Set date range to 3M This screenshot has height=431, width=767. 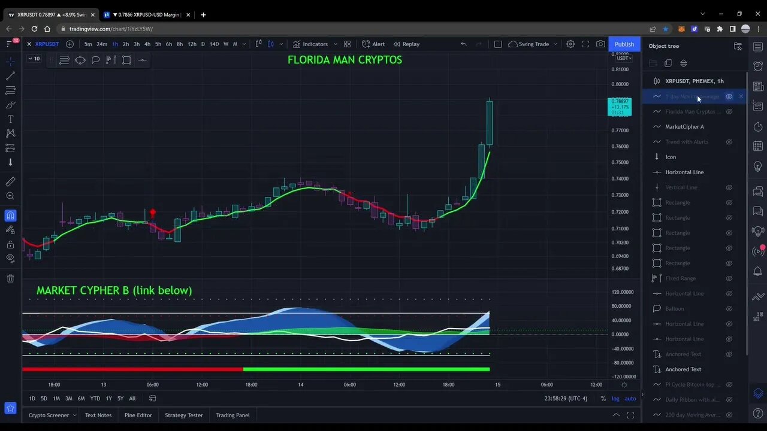[x=69, y=398]
